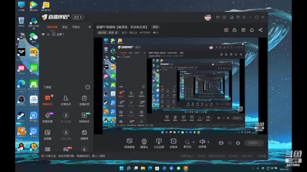Viewport: 307px width, 172px height.
Task: Click the FPS:60 status text
Action: (x=201, y=156)
